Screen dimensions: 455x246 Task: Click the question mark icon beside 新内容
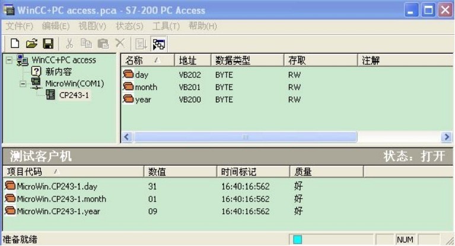tap(36, 72)
